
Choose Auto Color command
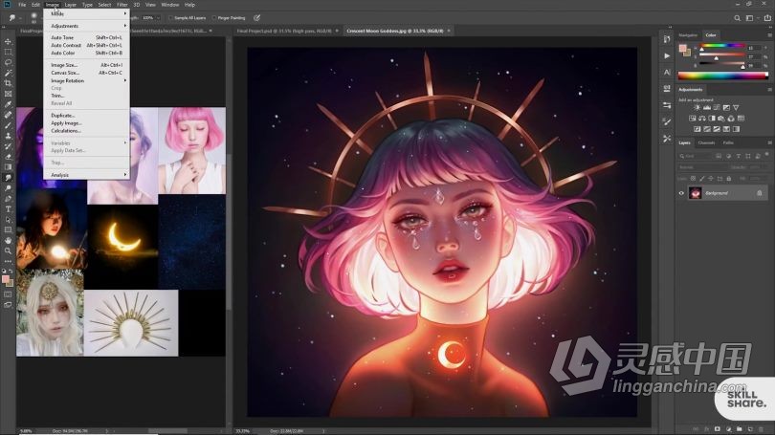pyautogui.click(x=86, y=53)
